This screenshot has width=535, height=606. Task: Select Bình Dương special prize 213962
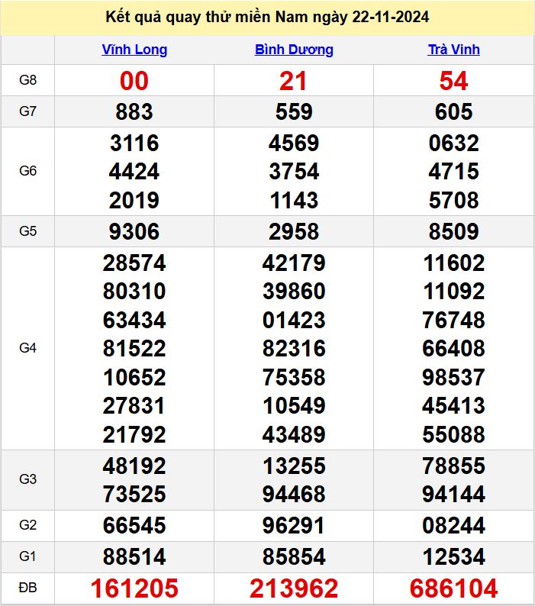(294, 588)
